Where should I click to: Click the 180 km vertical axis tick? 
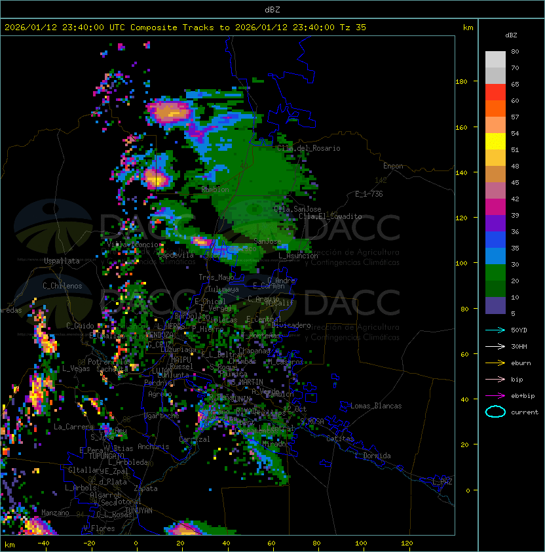point(461,82)
